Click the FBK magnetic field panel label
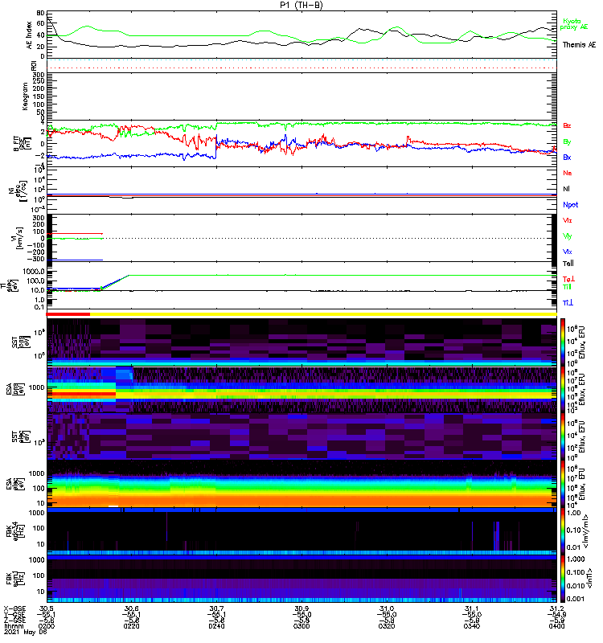The height and width of the screenshot is (643, 603). 17,579
